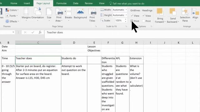Select column F header

tap(108, 43)
